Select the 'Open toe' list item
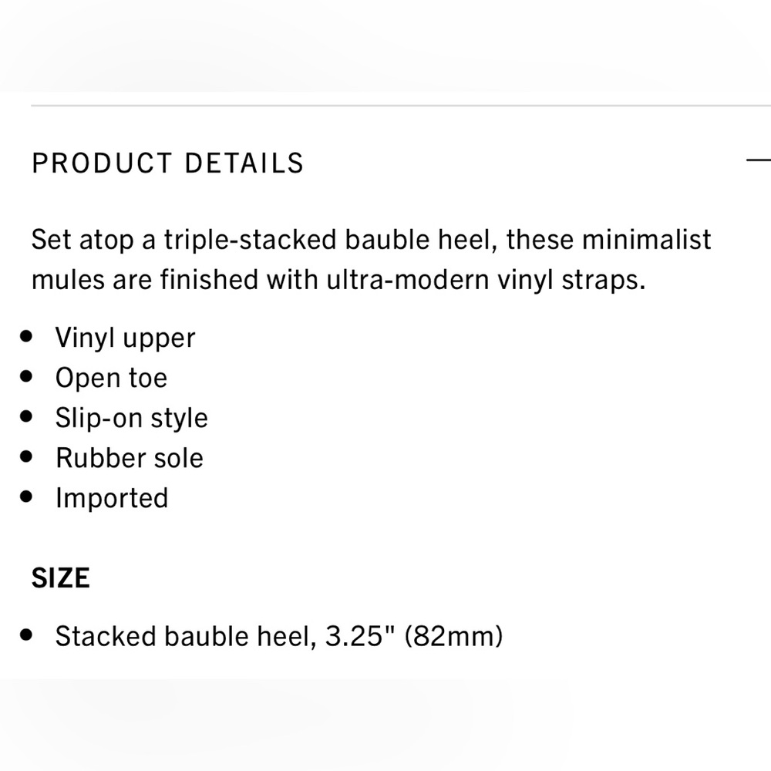Viewport: 771px width, 771px height. pos(111,378)
